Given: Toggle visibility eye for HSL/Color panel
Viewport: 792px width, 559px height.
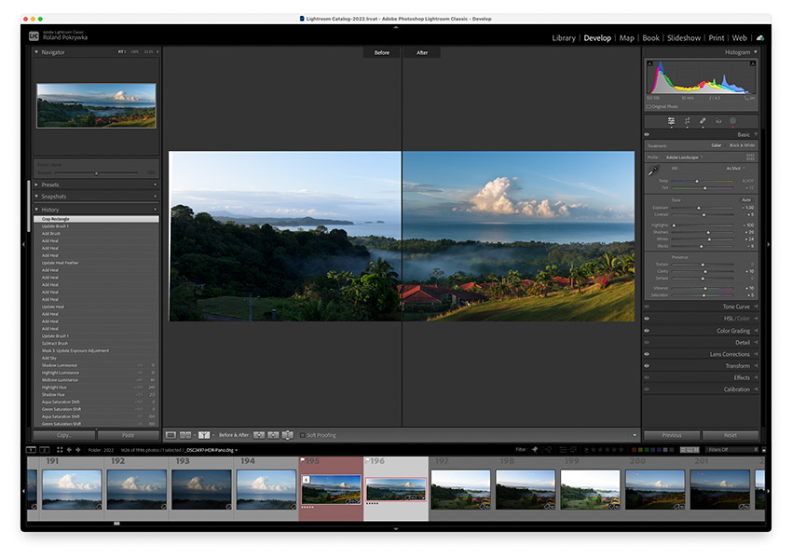Looking at the screenshot, I should click(647, 319).
